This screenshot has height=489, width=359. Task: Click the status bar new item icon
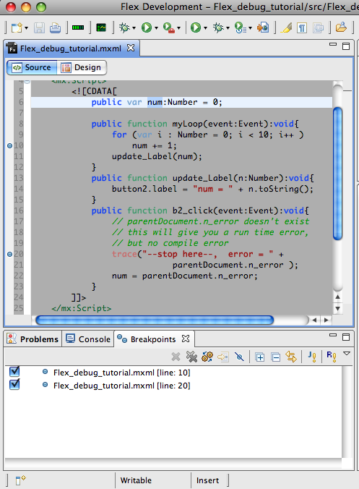point(20,480)
